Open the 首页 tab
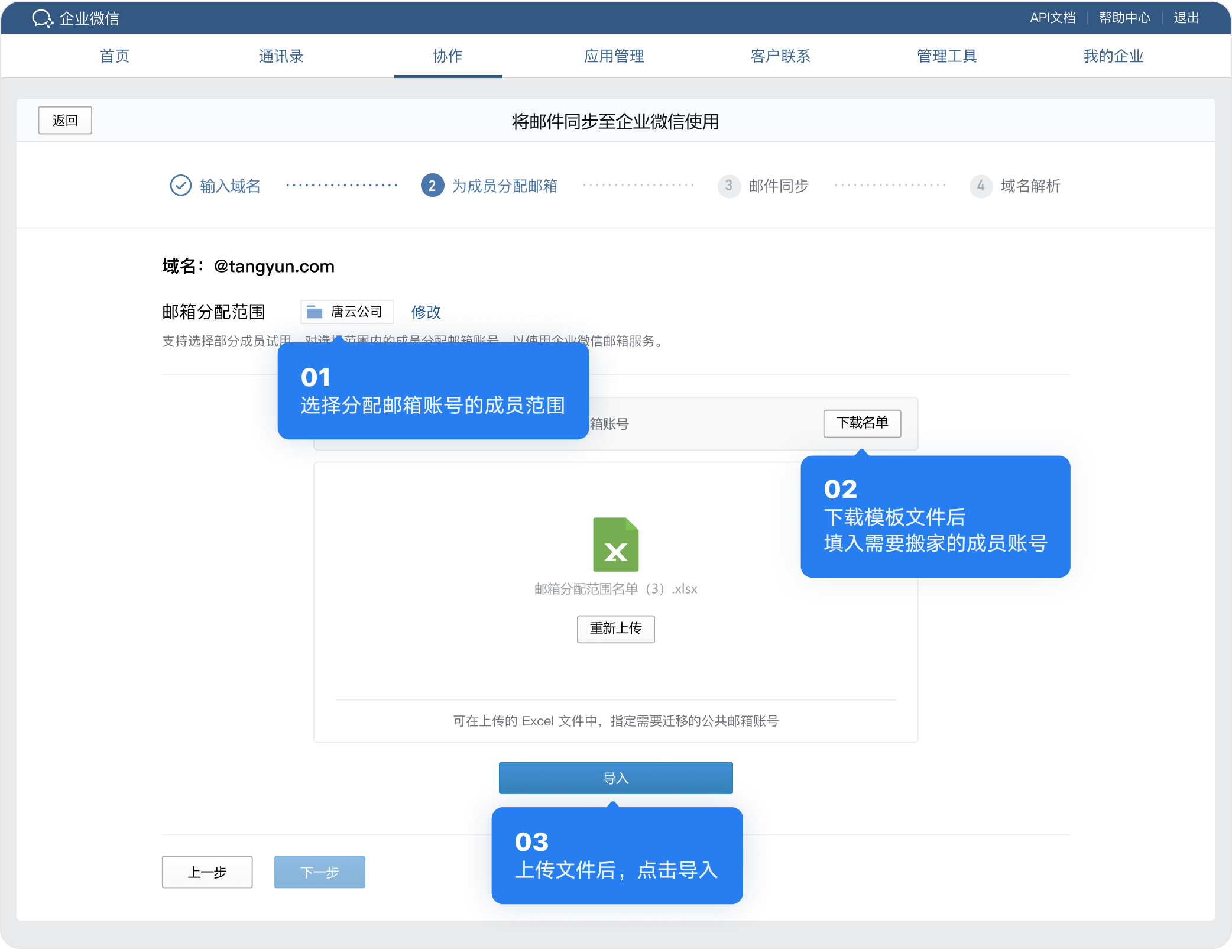1232x949 pixels. (115, 56)
